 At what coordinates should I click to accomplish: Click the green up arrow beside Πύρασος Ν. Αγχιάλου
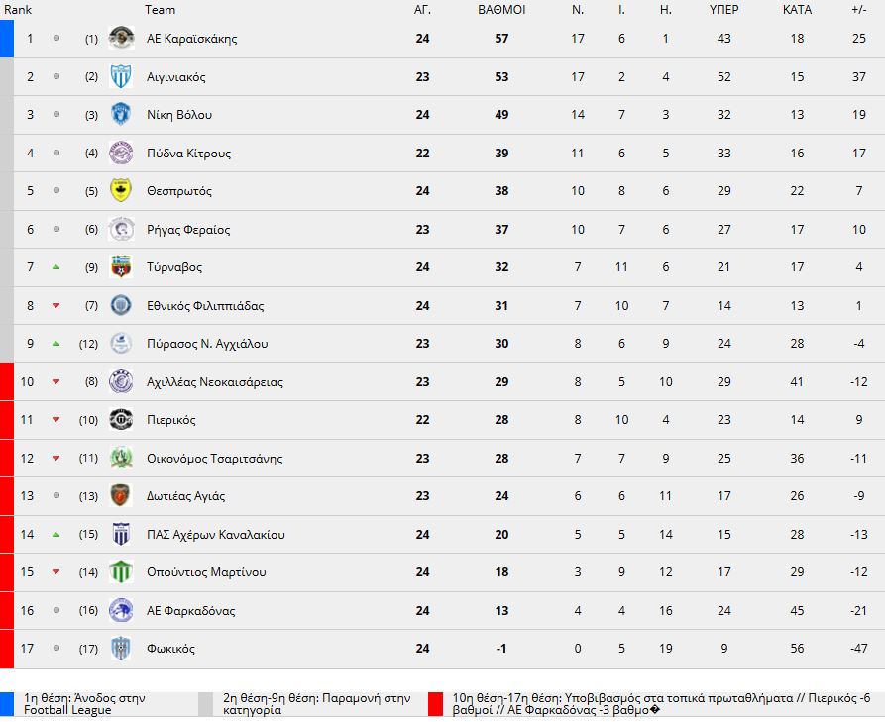(x=55, y=344)
